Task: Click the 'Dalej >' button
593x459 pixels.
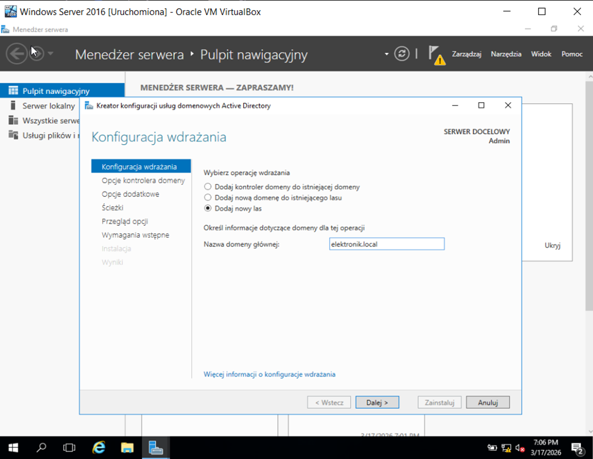Action: [377, 402]
